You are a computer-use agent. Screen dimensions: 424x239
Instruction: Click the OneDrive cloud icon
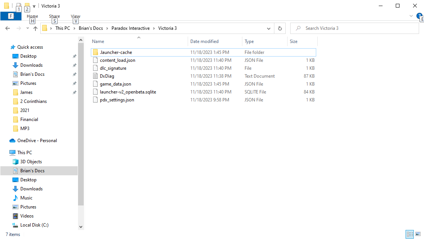[x=12, y=141]
